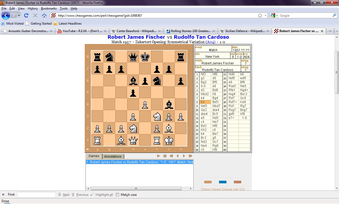Open the recent pages history dropdown
The width and height of the screenshot is (339, 204).
click(19, 16)
